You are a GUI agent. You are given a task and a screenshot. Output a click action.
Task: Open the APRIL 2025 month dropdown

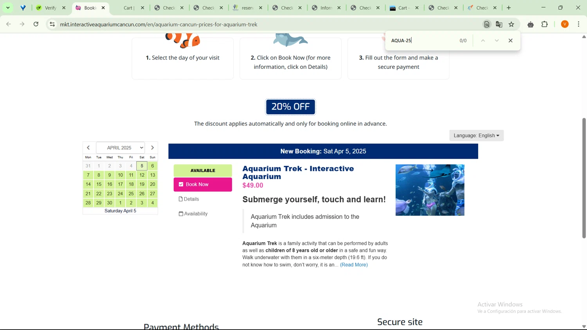[121, 148]
